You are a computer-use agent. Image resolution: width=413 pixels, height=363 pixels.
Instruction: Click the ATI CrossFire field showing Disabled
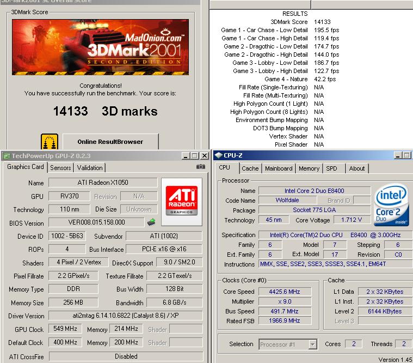[x=126, y=356]
